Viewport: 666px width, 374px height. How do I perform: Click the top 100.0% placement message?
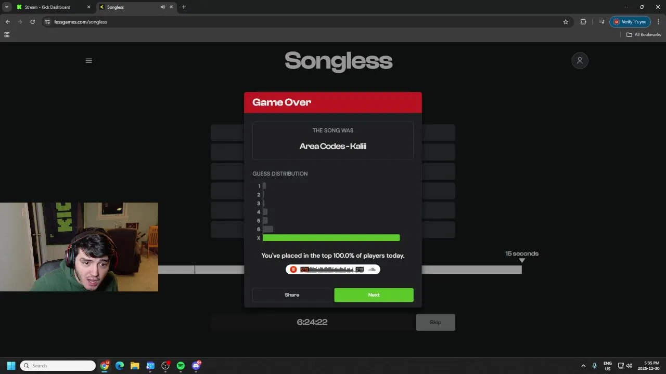(x=333, y=256)
